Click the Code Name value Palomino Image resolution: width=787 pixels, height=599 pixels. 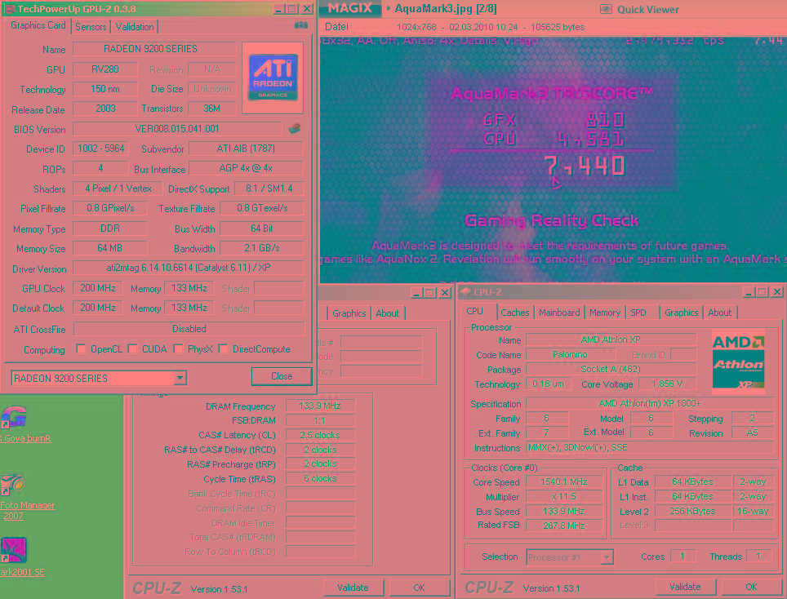click(570, 355)
